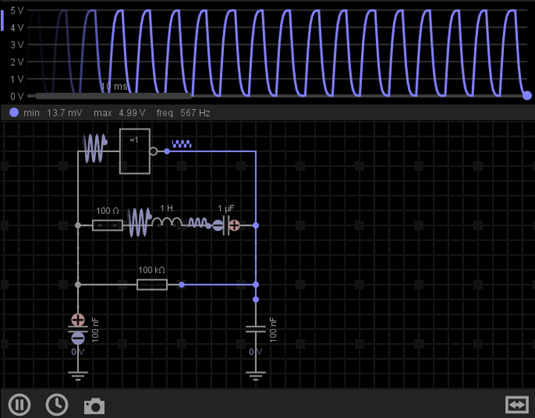
Task: Click the scope timeline scrollbar
Action: coord(113,96)
